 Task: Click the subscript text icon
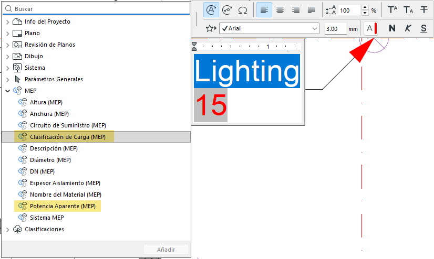[x=408, y=10]
